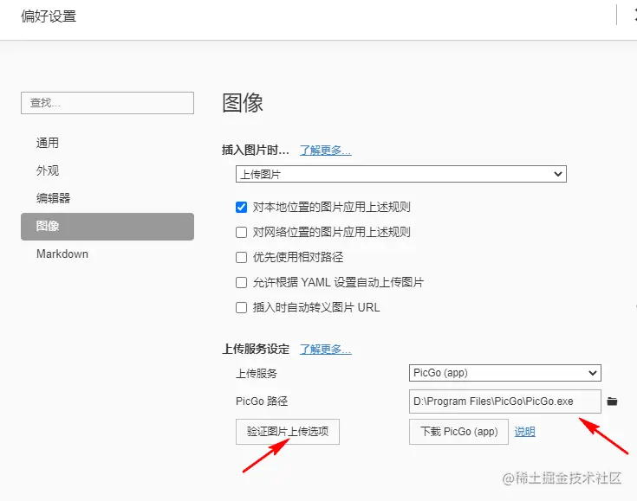The height and width of the screenshot is (501, 637).
Task: Select the 外观 settings category
Action: click(107, 170)
